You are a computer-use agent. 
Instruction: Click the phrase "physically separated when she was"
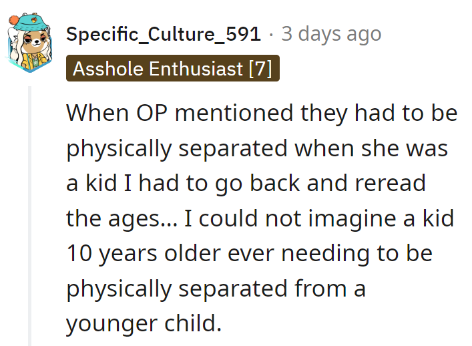tap(256, 149)
